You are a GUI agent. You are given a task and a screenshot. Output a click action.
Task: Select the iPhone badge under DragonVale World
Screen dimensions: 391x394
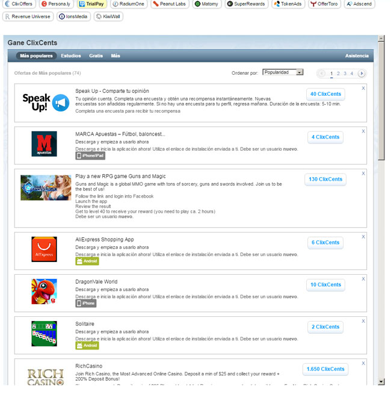[86, 304]
